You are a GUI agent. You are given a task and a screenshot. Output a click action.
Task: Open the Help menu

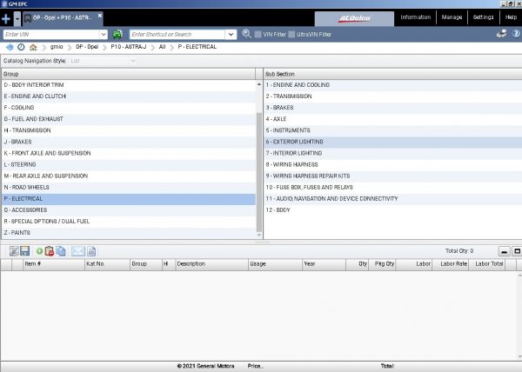coord(511,17)
